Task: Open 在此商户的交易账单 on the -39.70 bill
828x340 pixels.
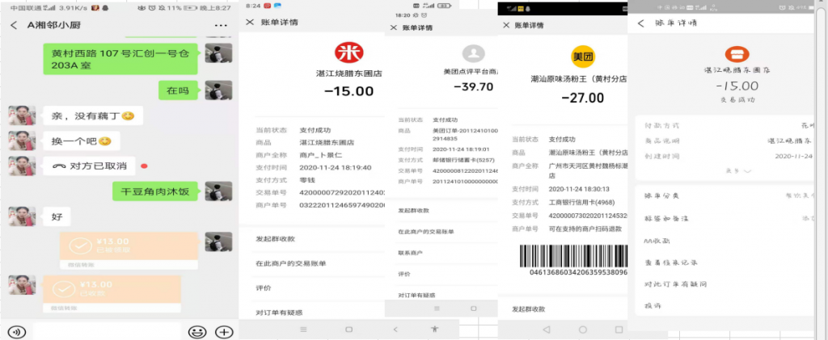Action: (x=425, y=232)
